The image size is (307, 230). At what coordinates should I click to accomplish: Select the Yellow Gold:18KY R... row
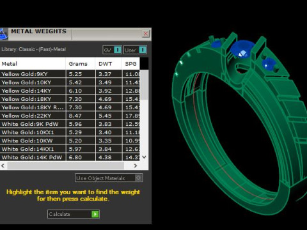(70, 107)
